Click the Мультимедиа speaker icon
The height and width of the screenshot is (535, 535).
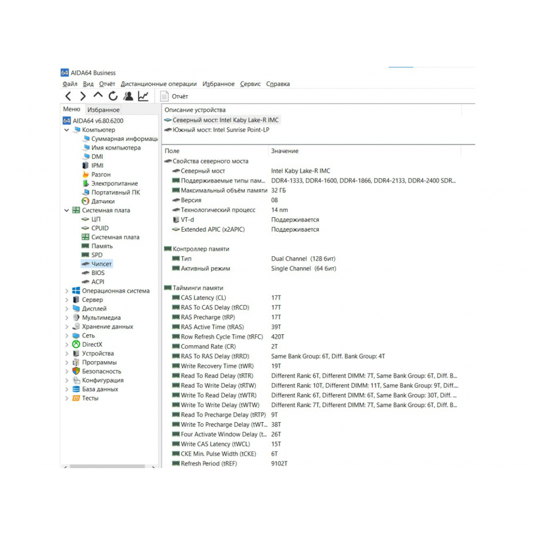pos(76,318)
